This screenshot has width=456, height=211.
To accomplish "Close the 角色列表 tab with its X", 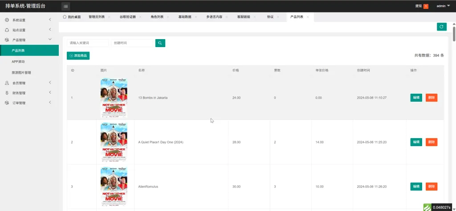I will click(x=168, y=17).
